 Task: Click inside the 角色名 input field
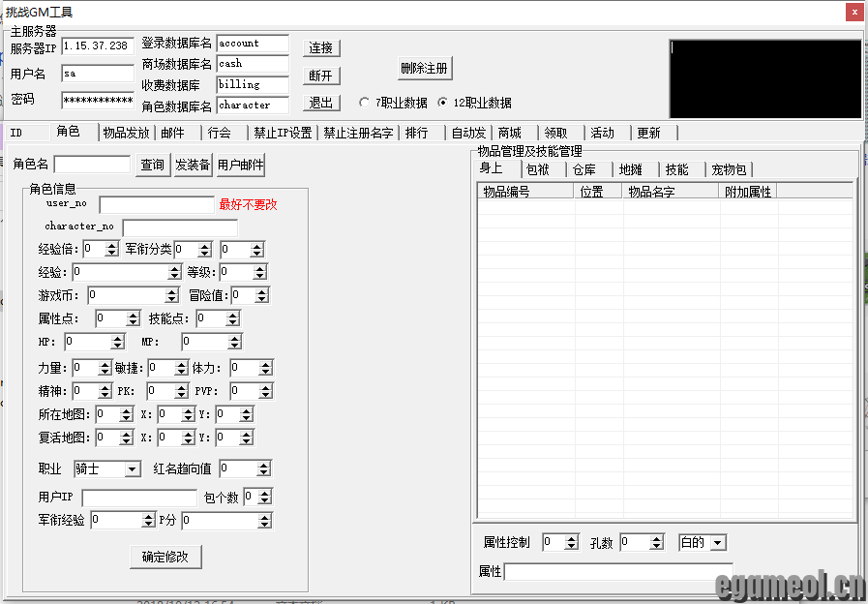92,165
